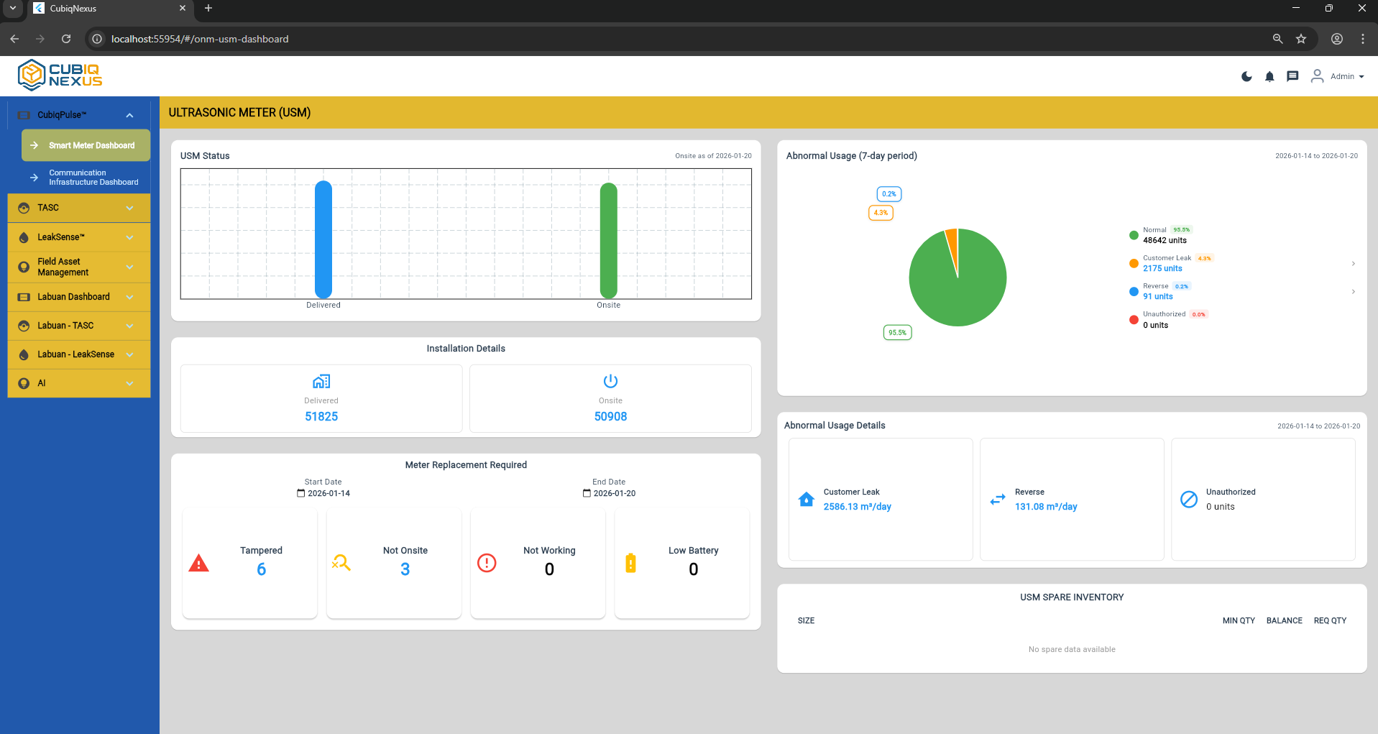
Task: Click the Tampered warning triangle icon
Action: pos(199,563)
